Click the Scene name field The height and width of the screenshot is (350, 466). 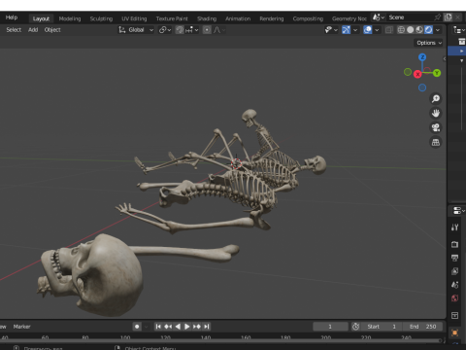coord(410,17)
